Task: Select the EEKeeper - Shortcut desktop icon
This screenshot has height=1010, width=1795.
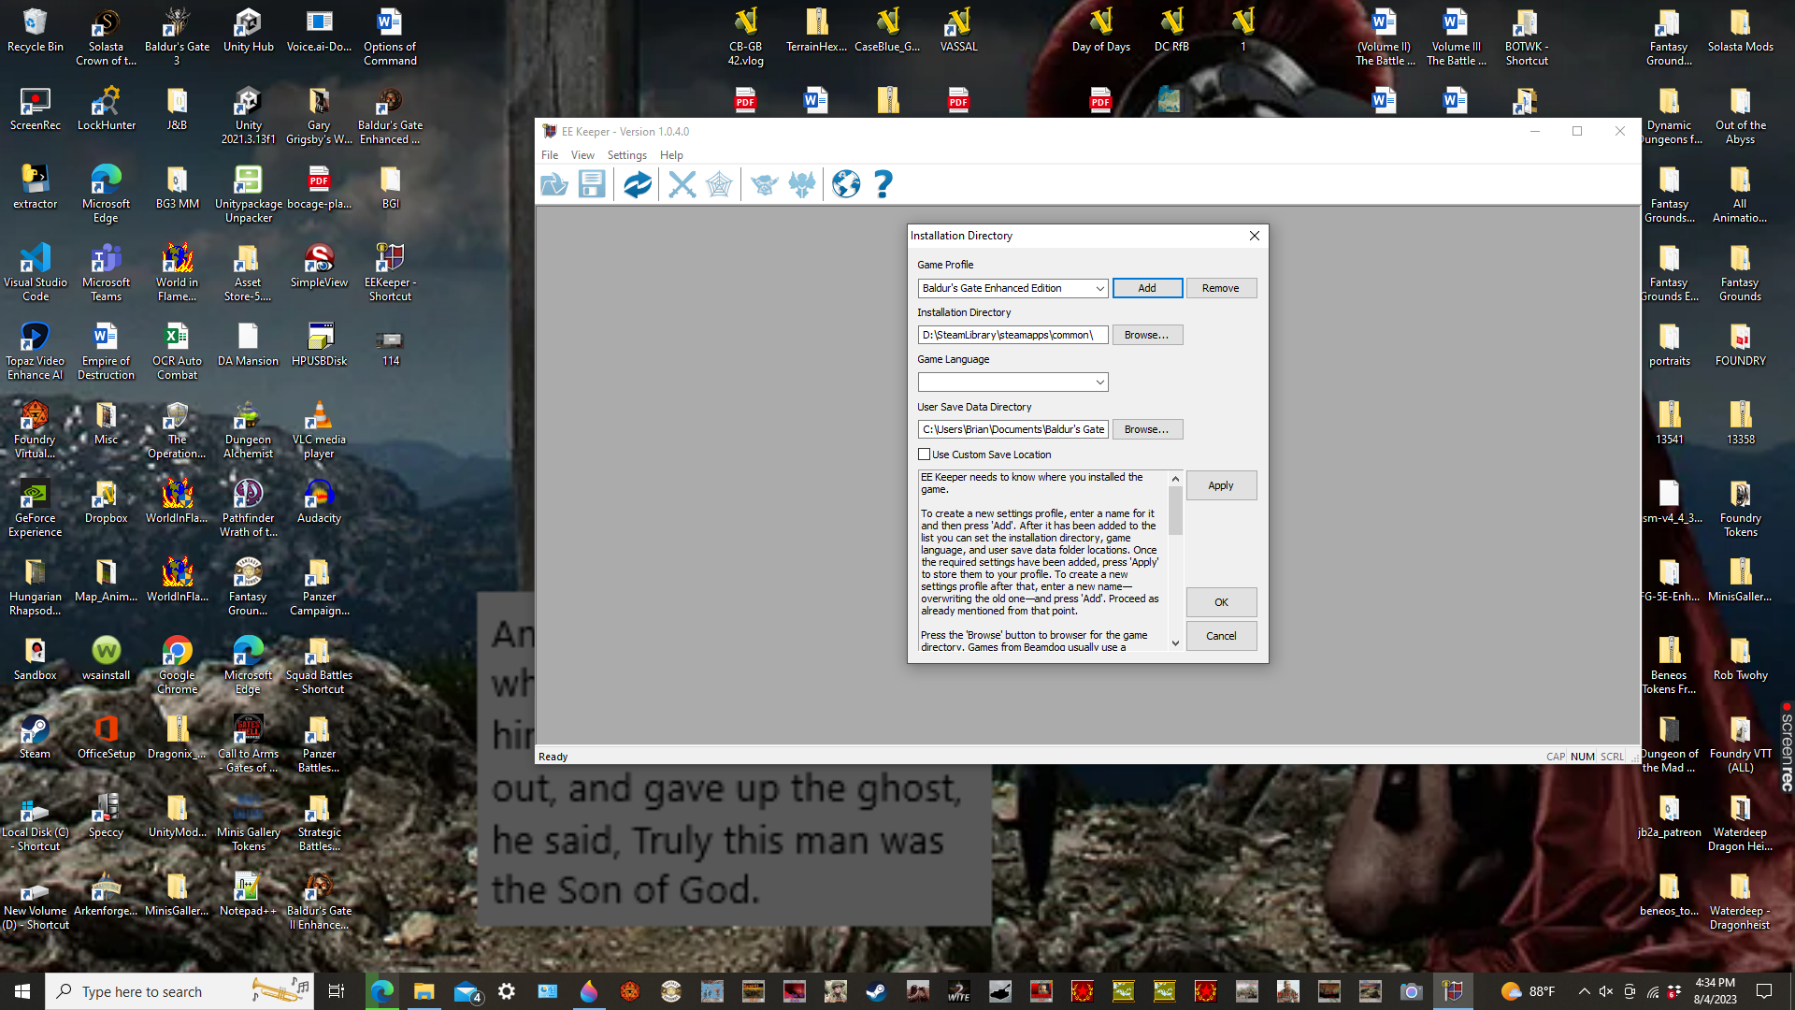Action: tap(390, 272)
